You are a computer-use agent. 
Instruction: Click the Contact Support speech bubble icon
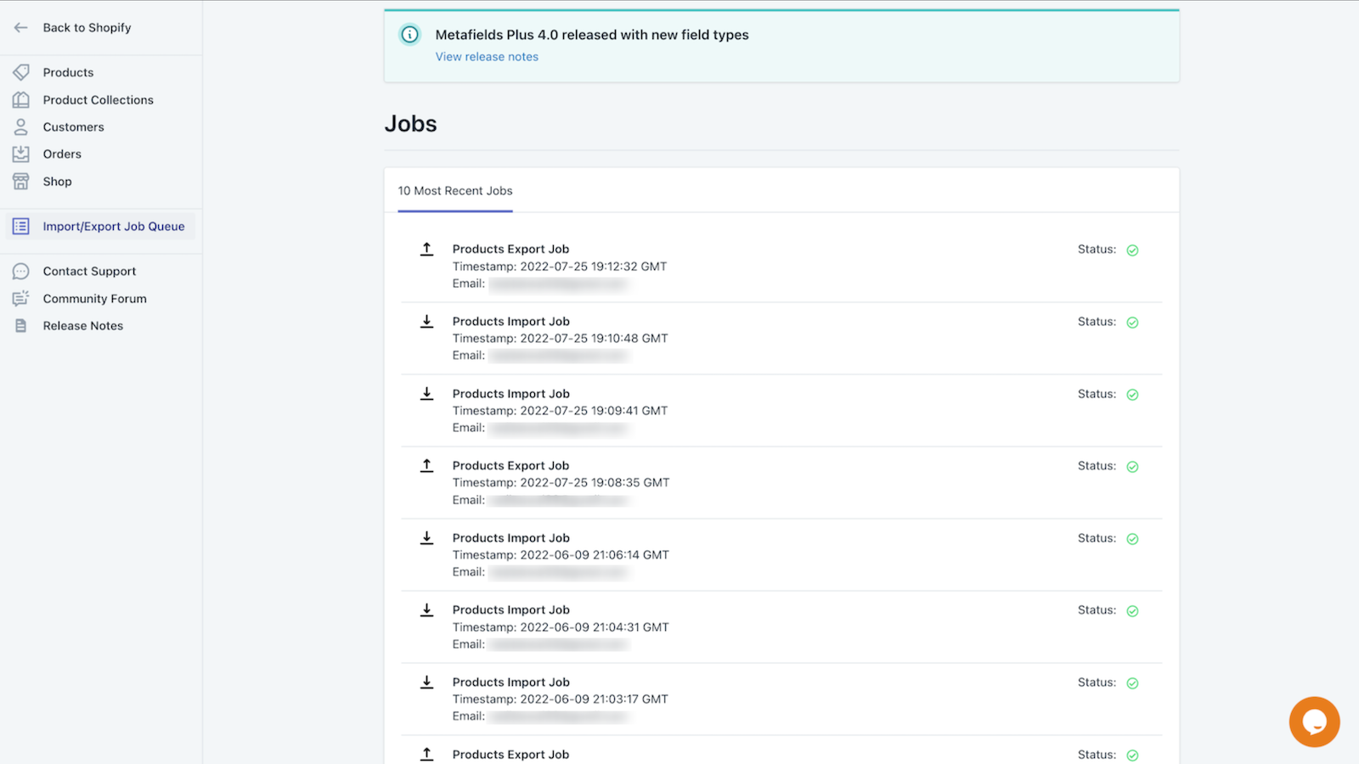pyautogui.click(x=21, y=272)
